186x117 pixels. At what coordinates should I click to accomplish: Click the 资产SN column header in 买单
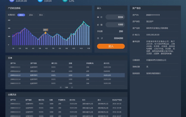[13, 63]
